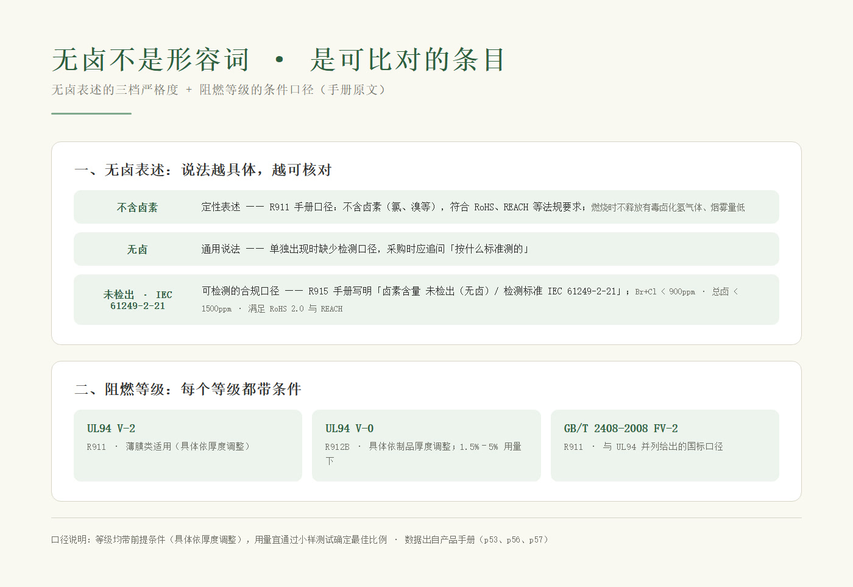Viewport: 853px width, 587px height.
Task: Select the 无卤 row label
Action: [137, 249]
